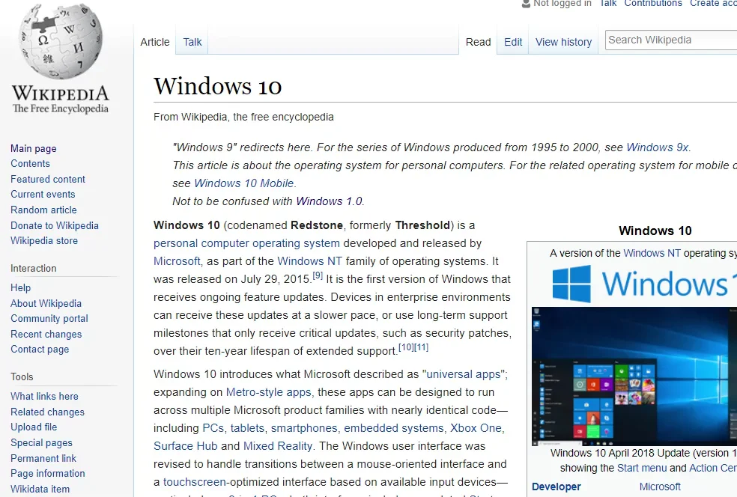Screen dimensions: 737x497
Task: Click Random article in sidebar
Action: pyautogui.click(x=43, y=210)
